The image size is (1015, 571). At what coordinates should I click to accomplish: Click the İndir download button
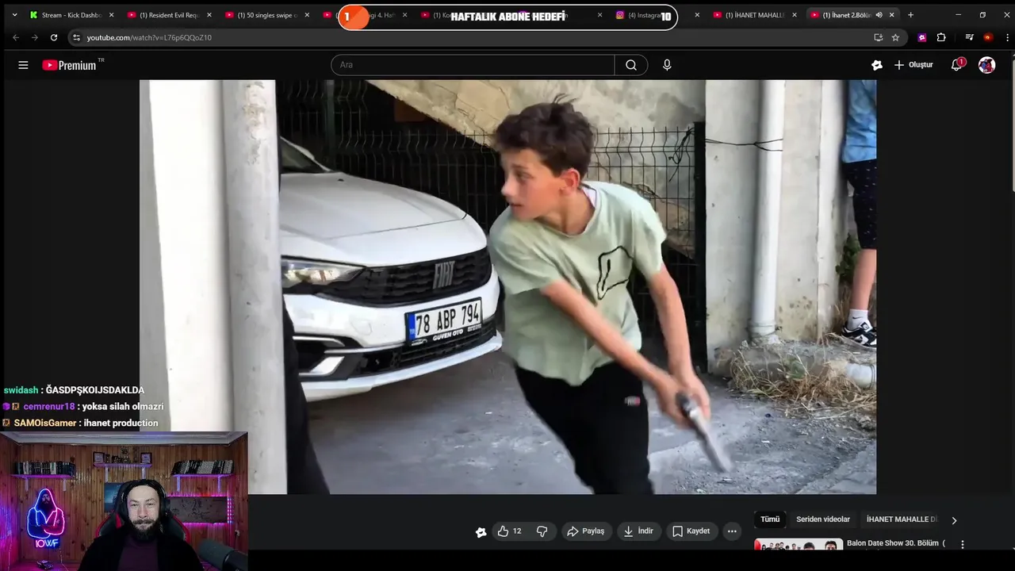(638, 531)
